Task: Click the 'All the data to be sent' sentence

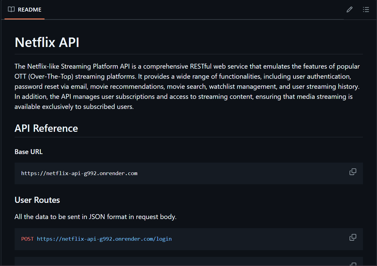Action: tap(95, 217)
